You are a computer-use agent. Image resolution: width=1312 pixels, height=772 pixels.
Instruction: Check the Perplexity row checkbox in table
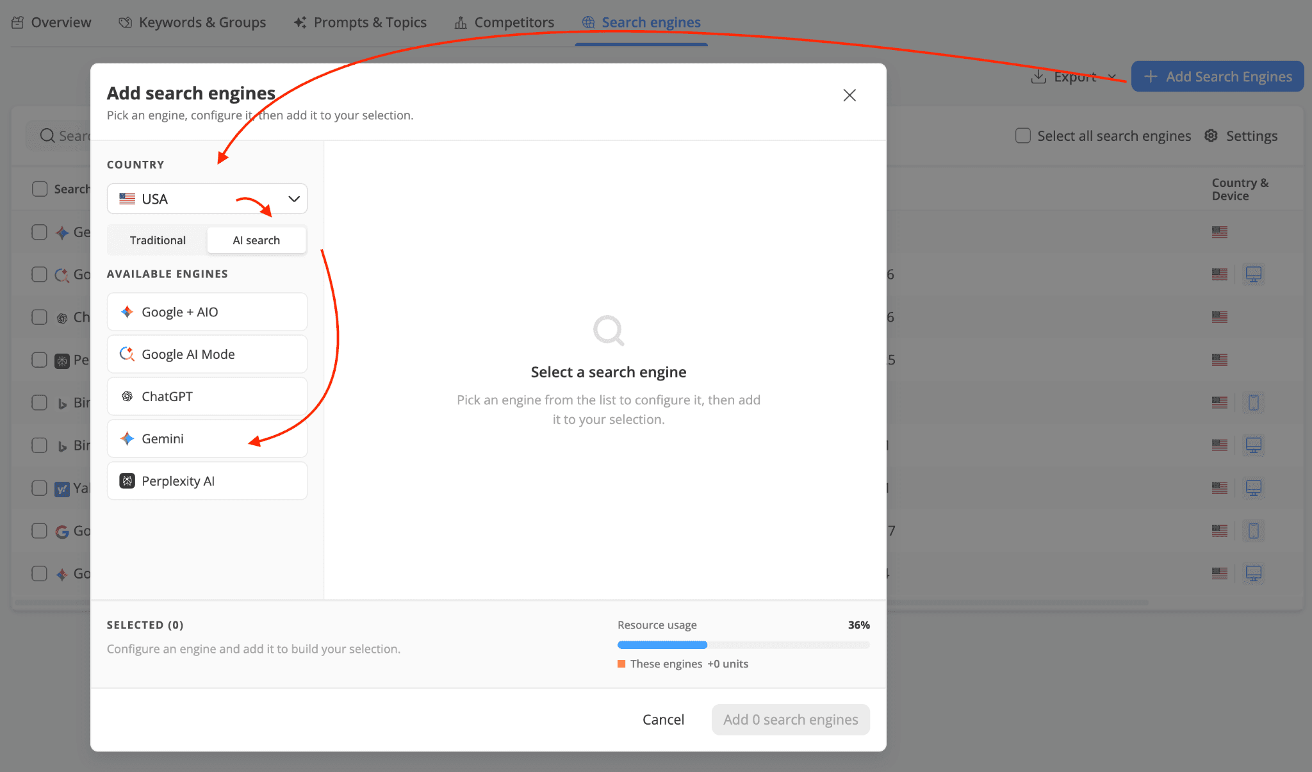[x=40, y=360]
